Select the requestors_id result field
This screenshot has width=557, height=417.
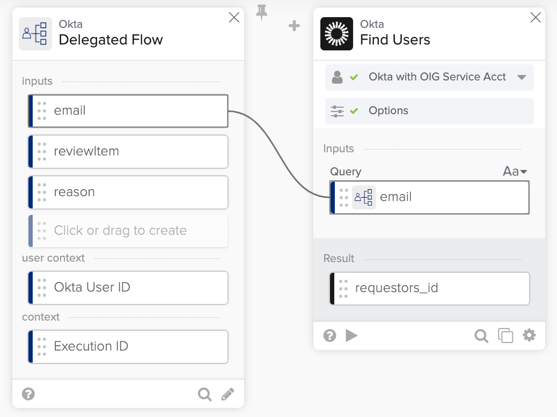pos(429,288)
